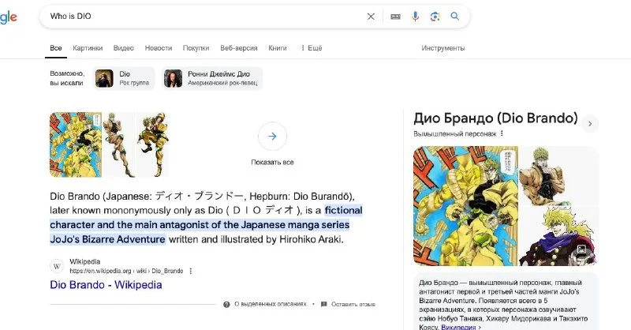Screen dimensions: 631x330
Task: Click the "Инструменты" button
Action: [442, 48]
